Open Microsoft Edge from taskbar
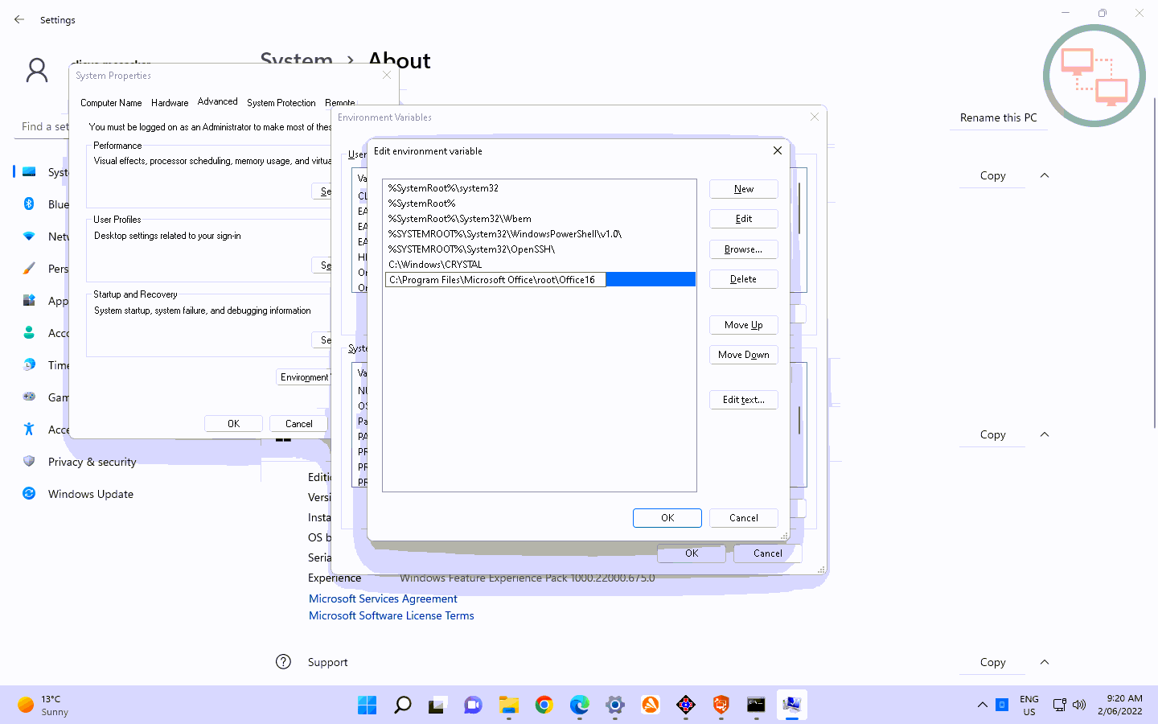 click(579, 705)
